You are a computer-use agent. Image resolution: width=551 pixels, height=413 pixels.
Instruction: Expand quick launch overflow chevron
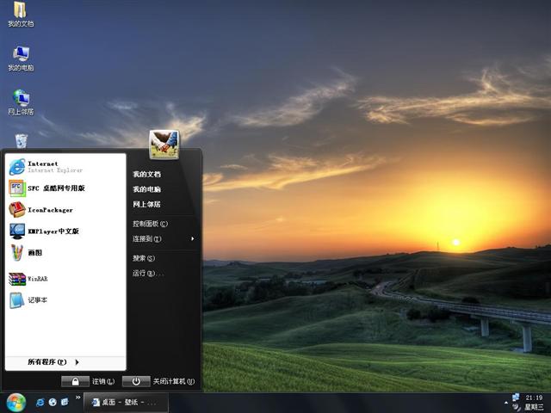[x=77, y=398]
